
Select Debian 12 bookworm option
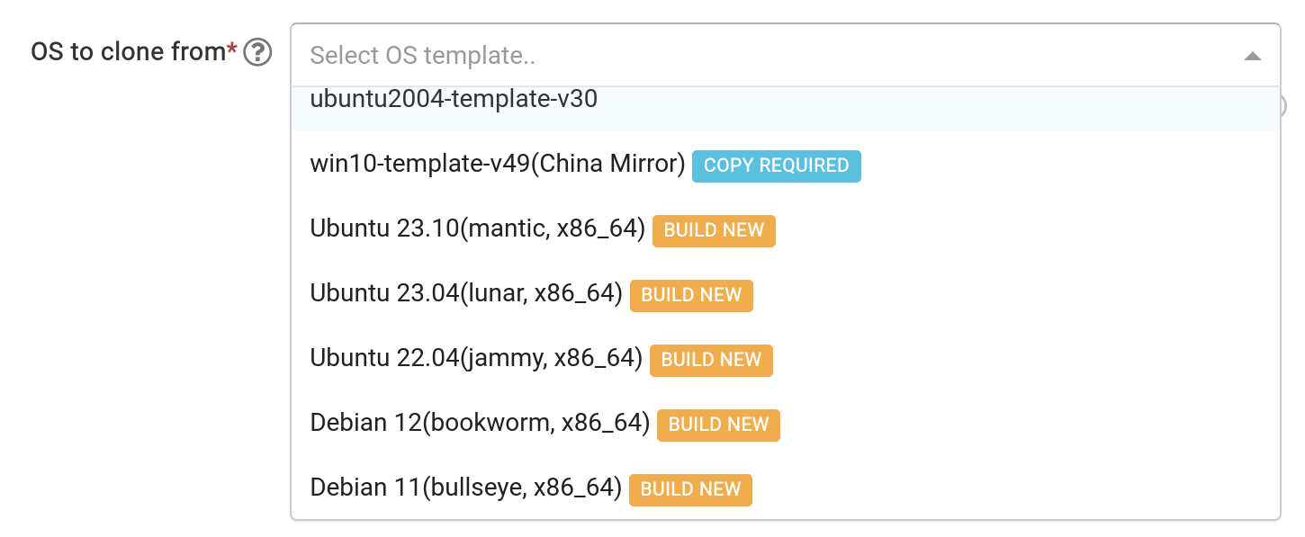click(480, 425)
